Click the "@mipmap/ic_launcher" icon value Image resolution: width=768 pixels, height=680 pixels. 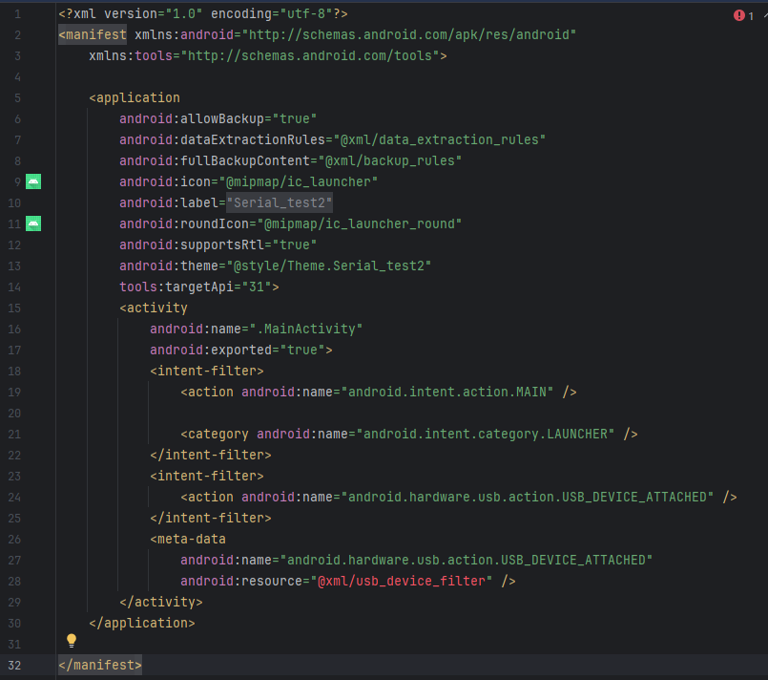[x=299, y=181]
